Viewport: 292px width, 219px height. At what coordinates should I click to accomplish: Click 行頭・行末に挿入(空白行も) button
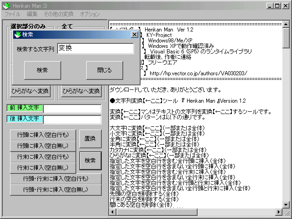(x=56, y=179)
